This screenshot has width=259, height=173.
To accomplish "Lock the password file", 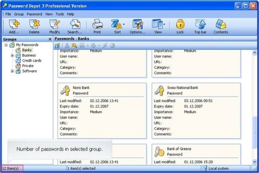I will pos(180,26).
